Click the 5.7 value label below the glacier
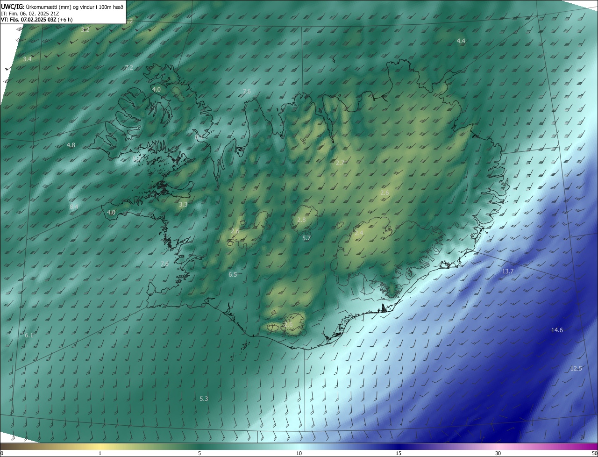Screen dimensions: 598x457 click(x=306, y=238)
